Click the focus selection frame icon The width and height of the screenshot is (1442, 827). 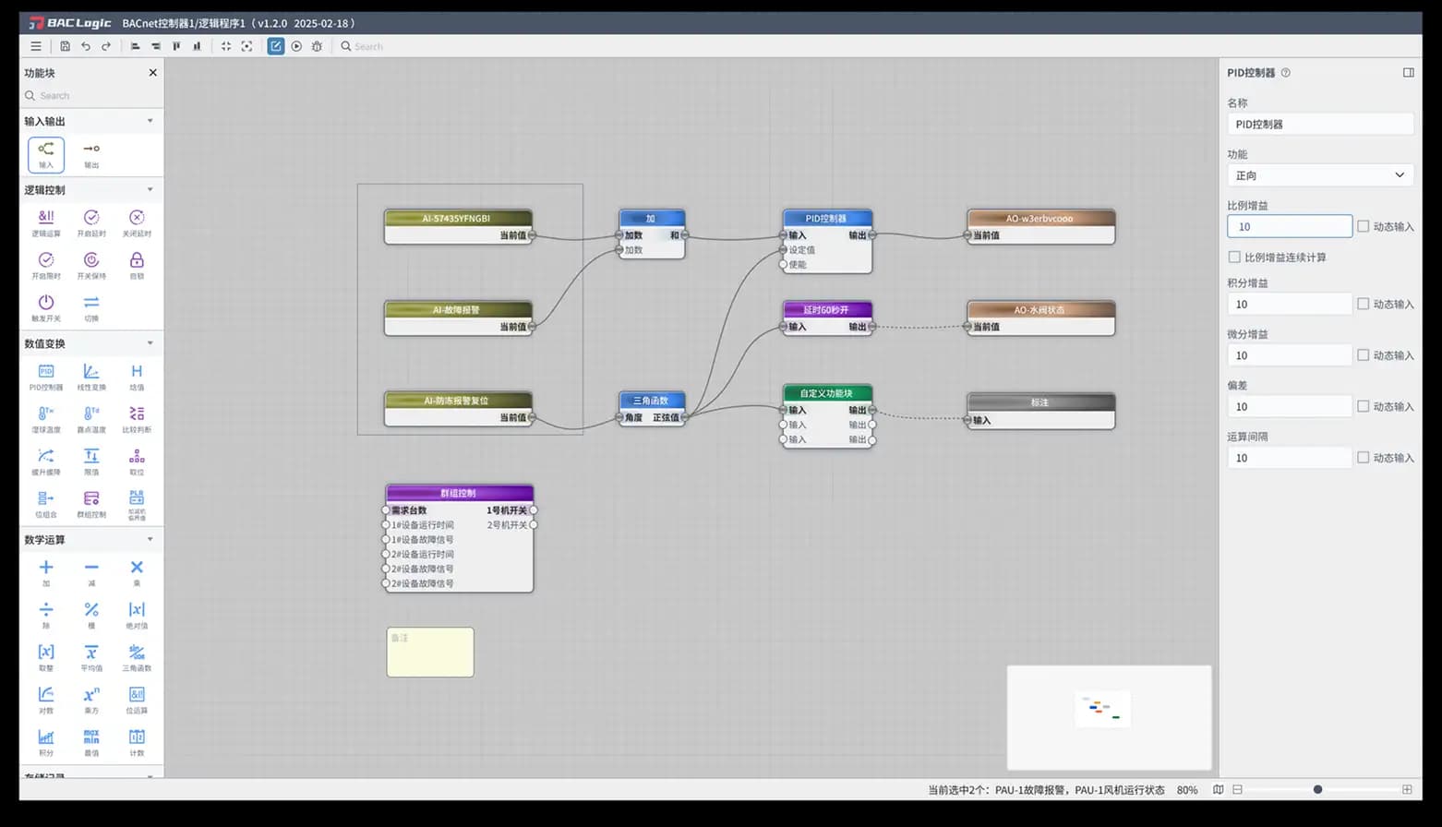246,46
